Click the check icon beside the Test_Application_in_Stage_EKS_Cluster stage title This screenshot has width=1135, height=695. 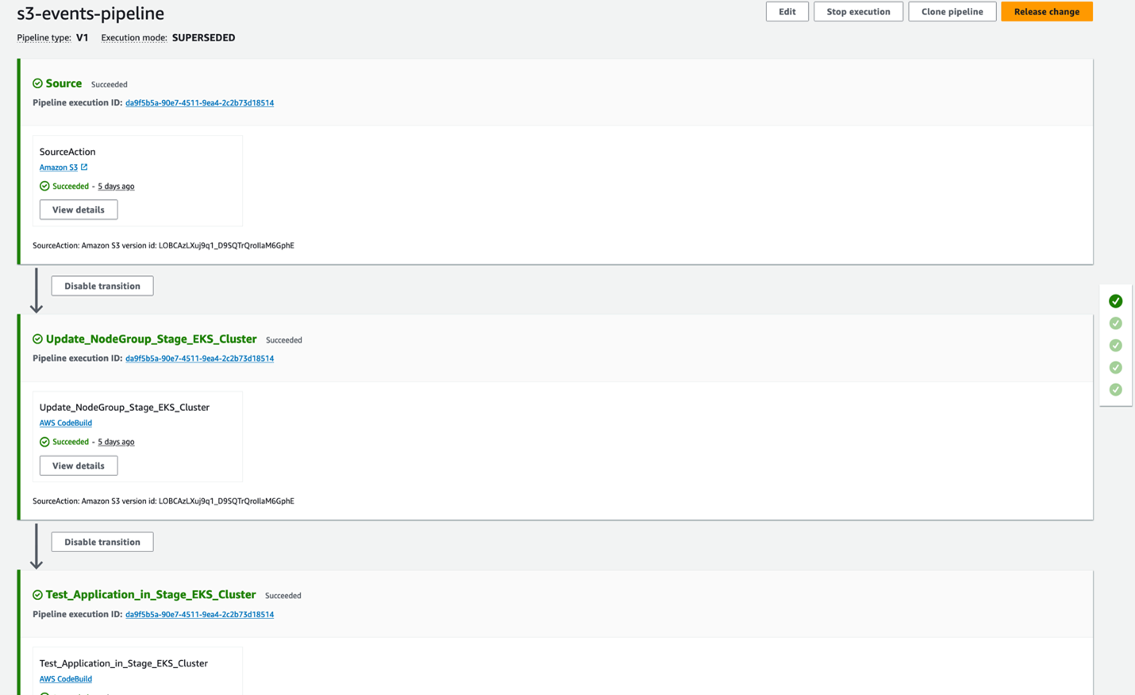point(37,594)
